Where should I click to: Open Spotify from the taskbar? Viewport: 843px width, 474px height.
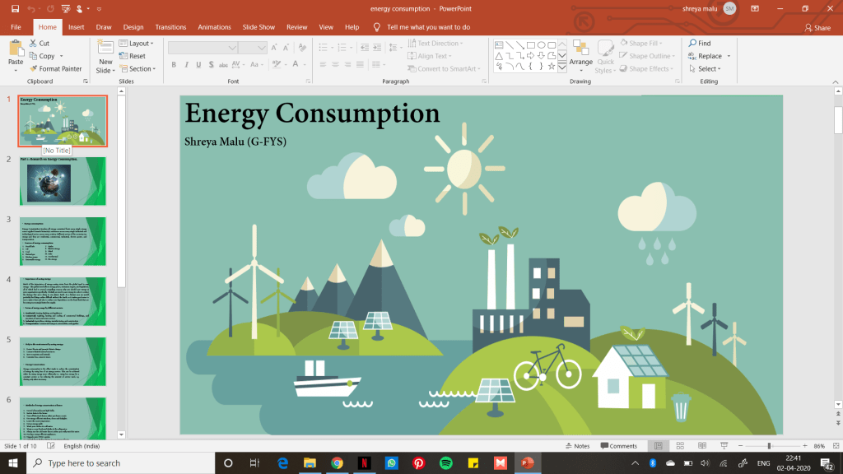tap(445, 463)
